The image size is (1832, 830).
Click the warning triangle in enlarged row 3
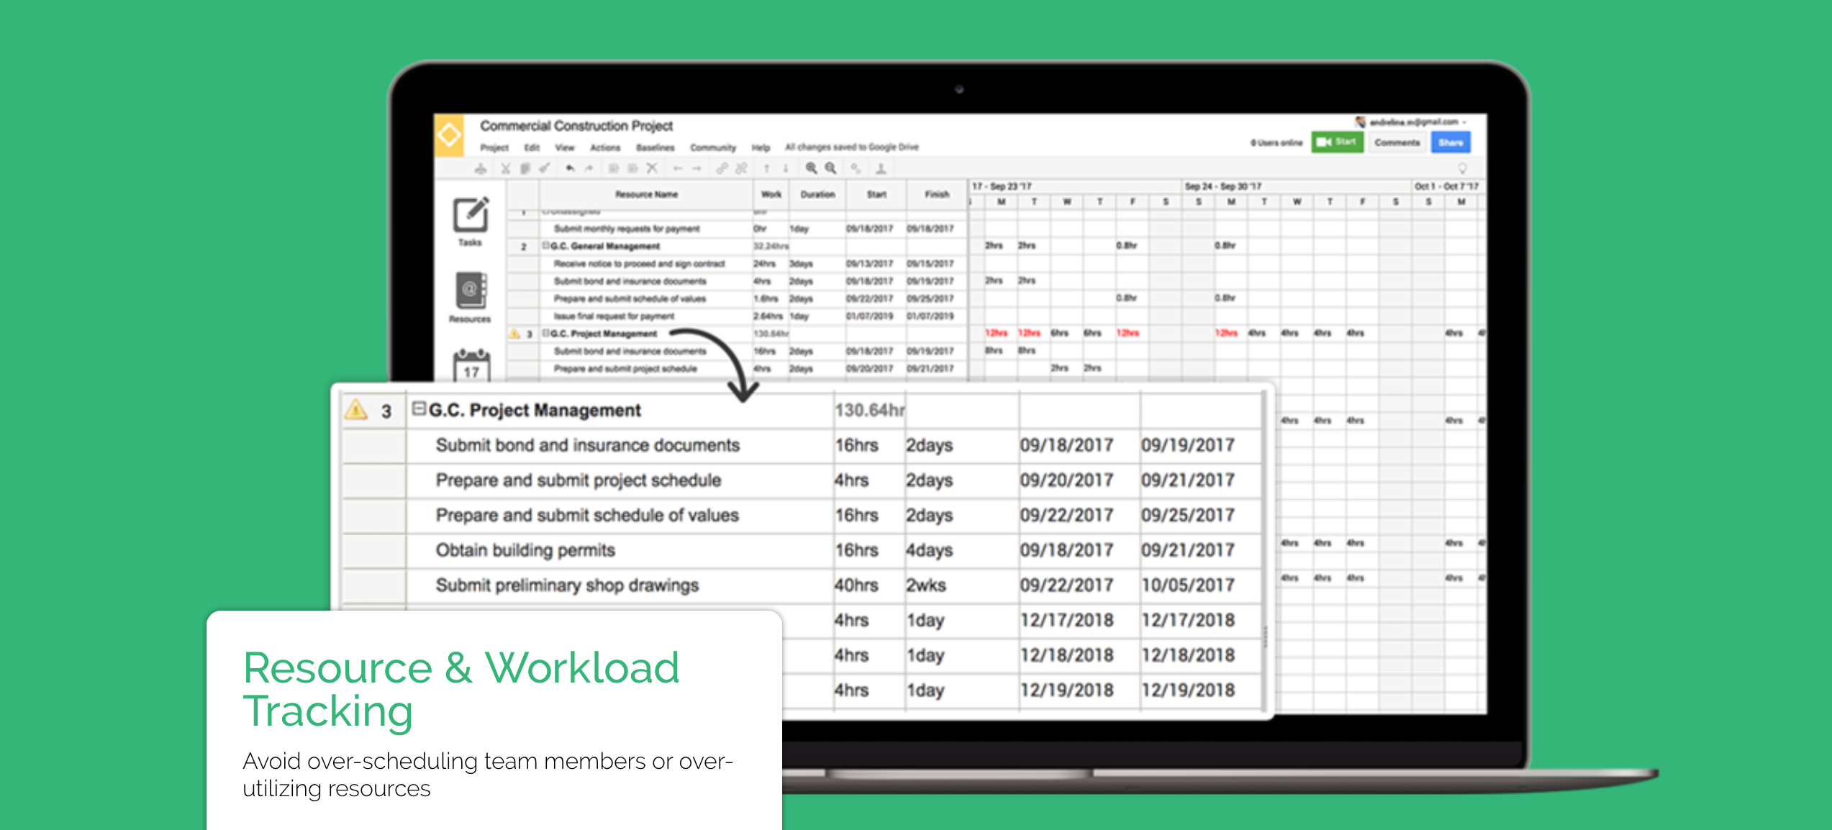click(356, 409)
